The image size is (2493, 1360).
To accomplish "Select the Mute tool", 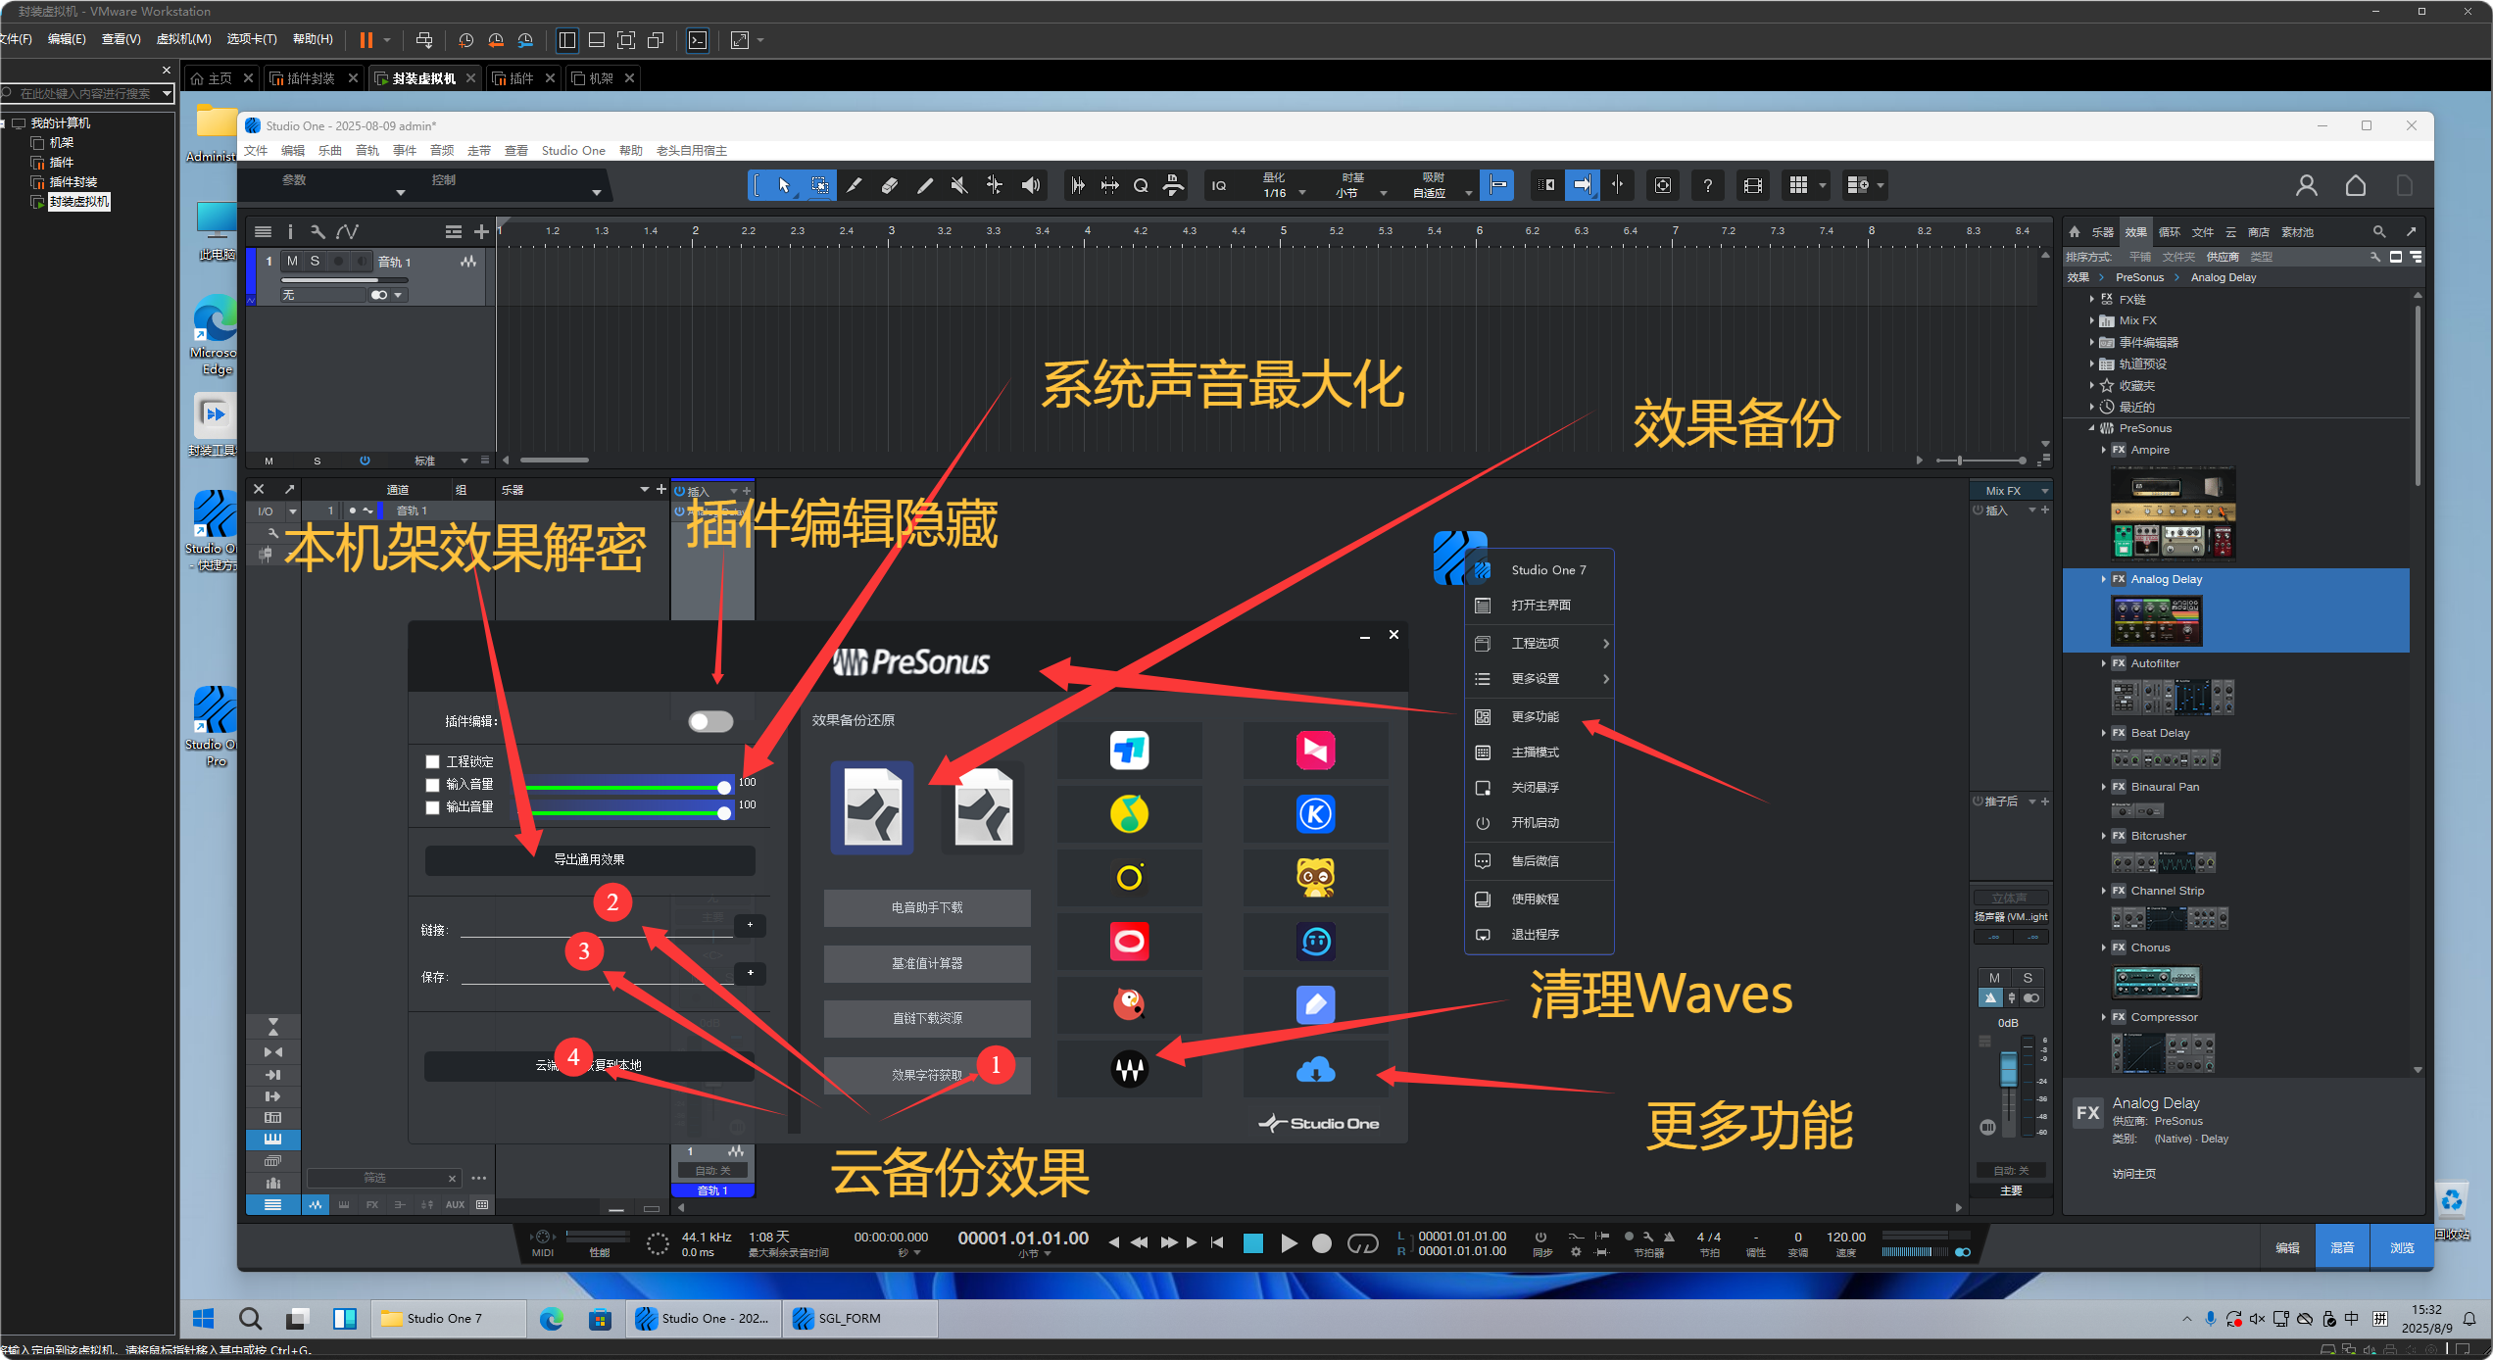I will pos(959,185).
